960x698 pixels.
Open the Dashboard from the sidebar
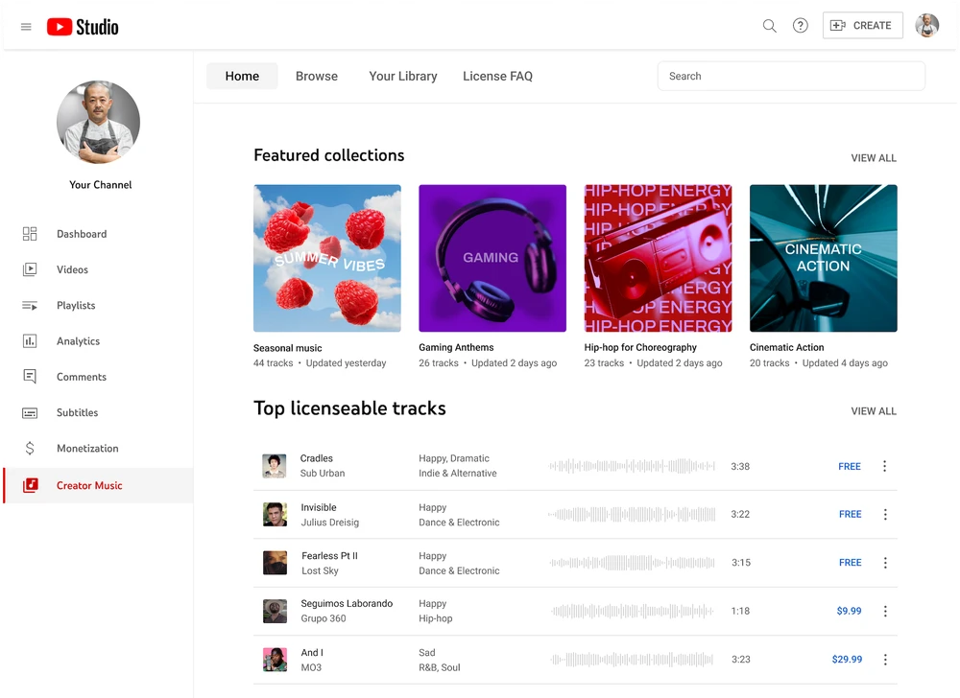click(x=30, y=233)
